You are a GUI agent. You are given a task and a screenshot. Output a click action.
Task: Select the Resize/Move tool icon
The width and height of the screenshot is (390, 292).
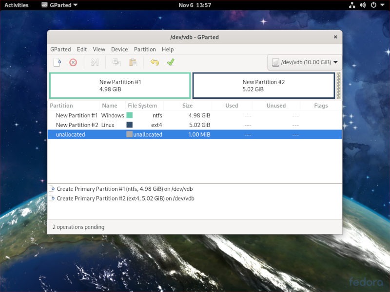point(95,62)
